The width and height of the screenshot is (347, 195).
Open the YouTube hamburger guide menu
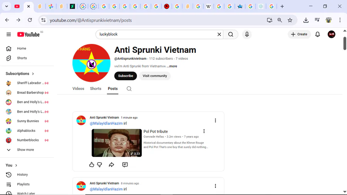point(8,34)
